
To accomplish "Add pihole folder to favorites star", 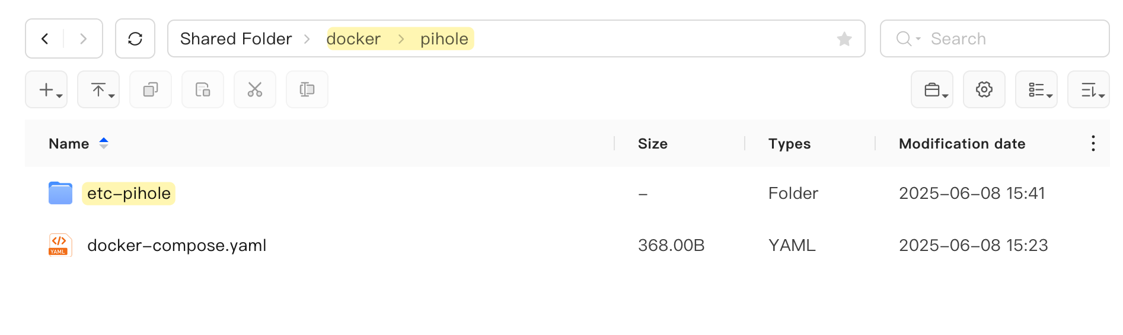I will coord(844,39).
